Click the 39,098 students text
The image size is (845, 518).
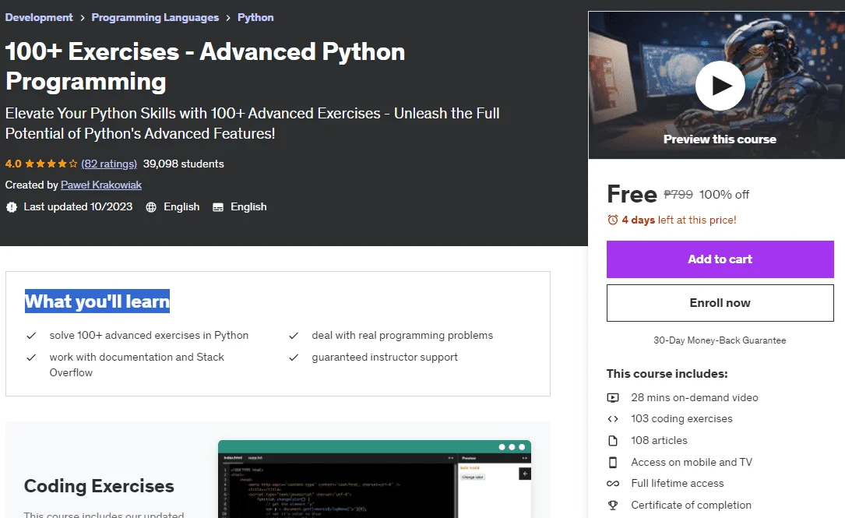click(x=183, y=164)
